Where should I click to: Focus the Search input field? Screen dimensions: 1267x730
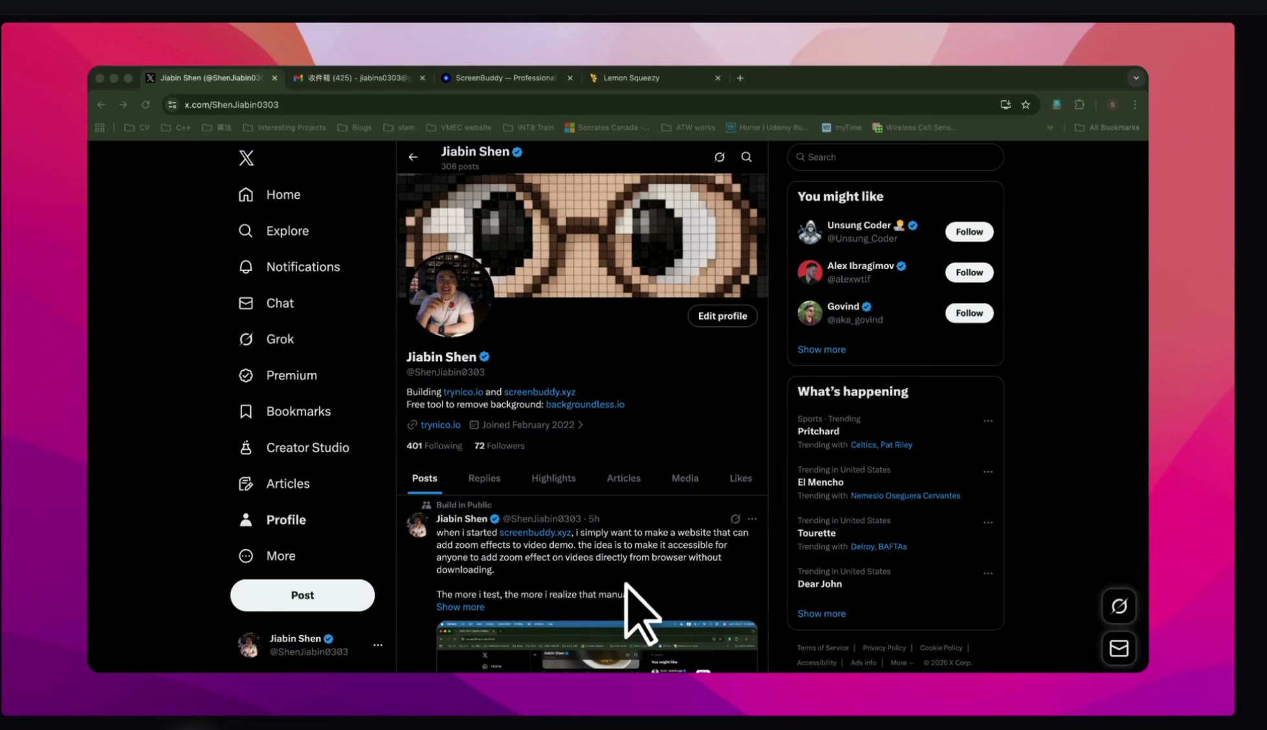(x=895, y=157)
